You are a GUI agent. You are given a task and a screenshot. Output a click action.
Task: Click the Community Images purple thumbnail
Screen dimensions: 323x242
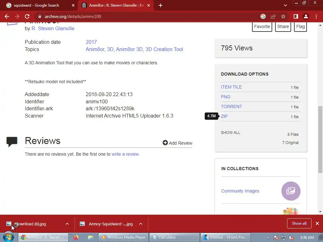click(291, 191)
